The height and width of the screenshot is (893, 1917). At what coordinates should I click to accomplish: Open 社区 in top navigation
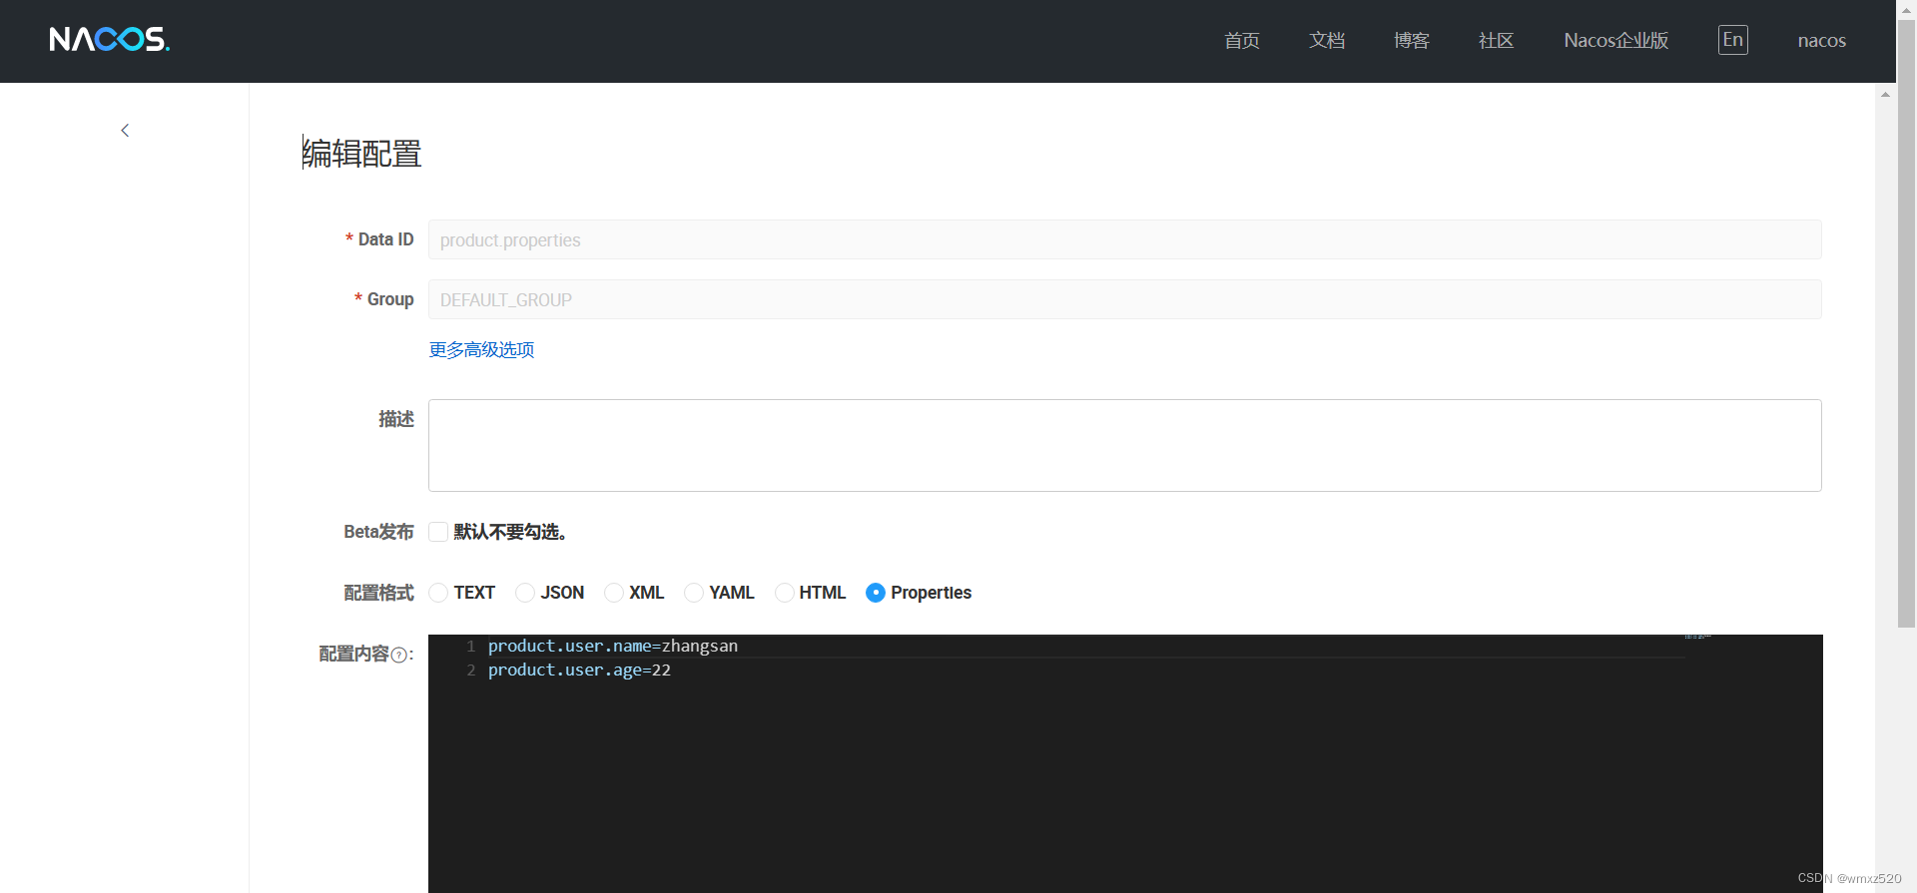[1497, 41]
